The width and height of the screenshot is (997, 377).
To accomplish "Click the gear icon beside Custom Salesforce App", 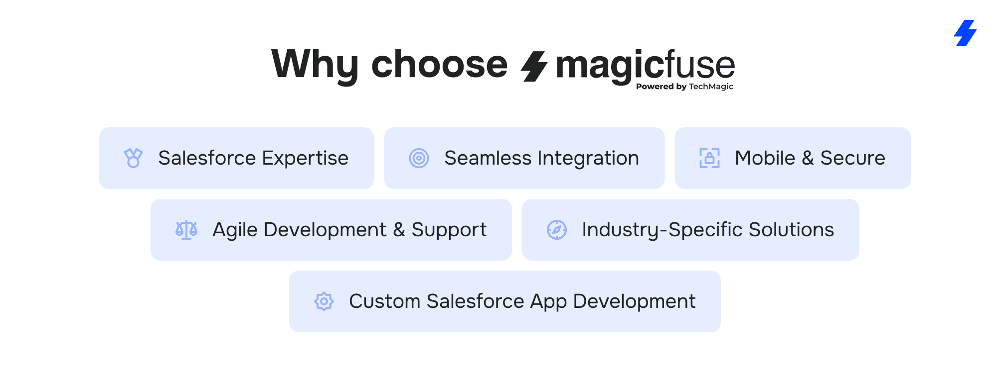I will tap(324, 301).
